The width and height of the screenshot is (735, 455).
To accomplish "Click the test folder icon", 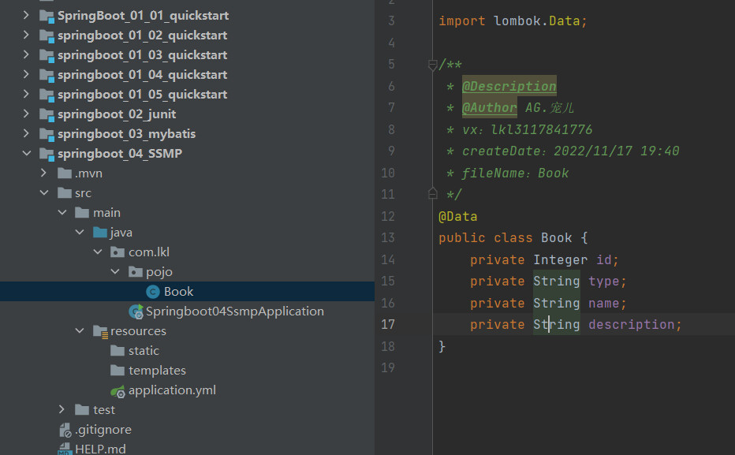I will tap(82, 409).
